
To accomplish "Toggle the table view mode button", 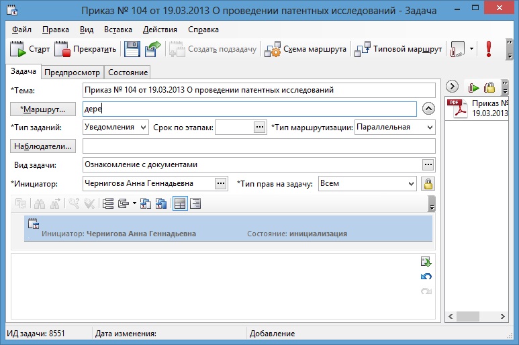I will (179, 203).
